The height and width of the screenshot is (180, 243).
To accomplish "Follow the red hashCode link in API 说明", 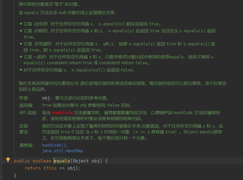I will (x=62, y=113).
